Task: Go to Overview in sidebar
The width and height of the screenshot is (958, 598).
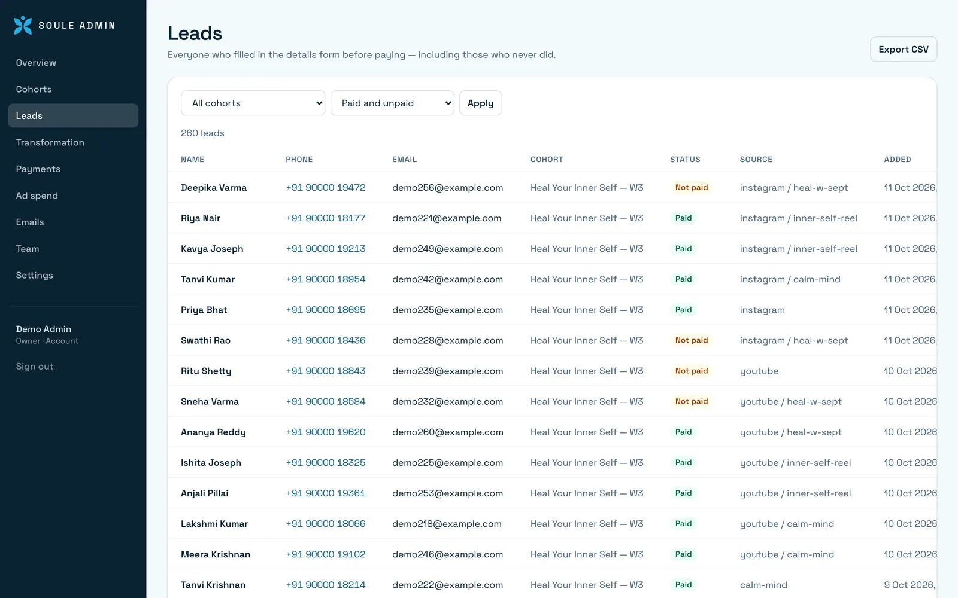Action: 73,63
